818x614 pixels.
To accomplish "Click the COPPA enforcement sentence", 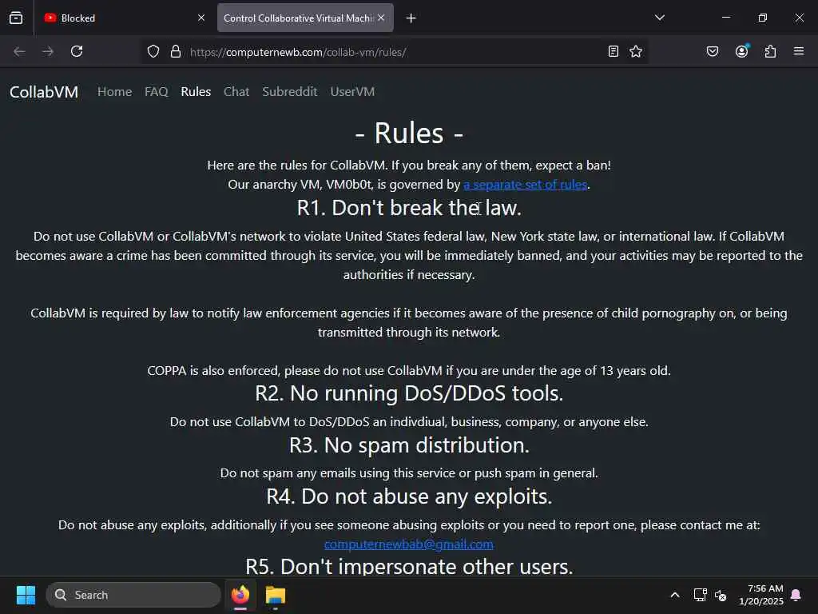I will pyautogui.click(x=409, y=371).
